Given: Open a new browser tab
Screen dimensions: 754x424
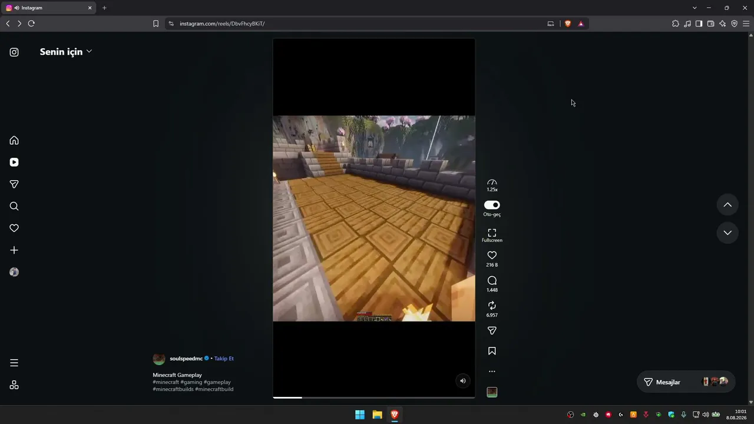Looking at the screenshot, I should [104, 8].
